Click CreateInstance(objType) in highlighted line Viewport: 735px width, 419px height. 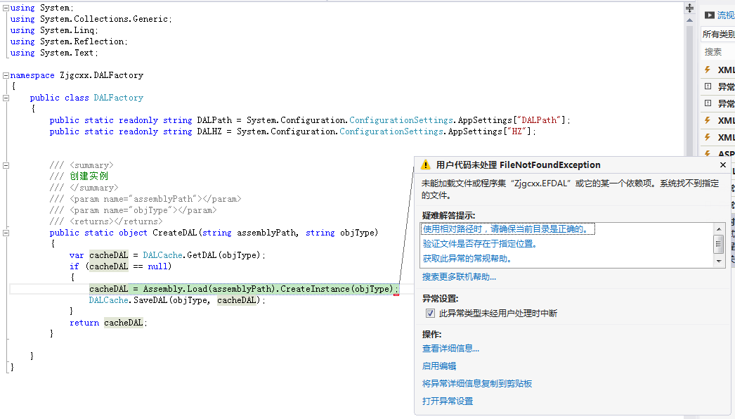point(337,289)
